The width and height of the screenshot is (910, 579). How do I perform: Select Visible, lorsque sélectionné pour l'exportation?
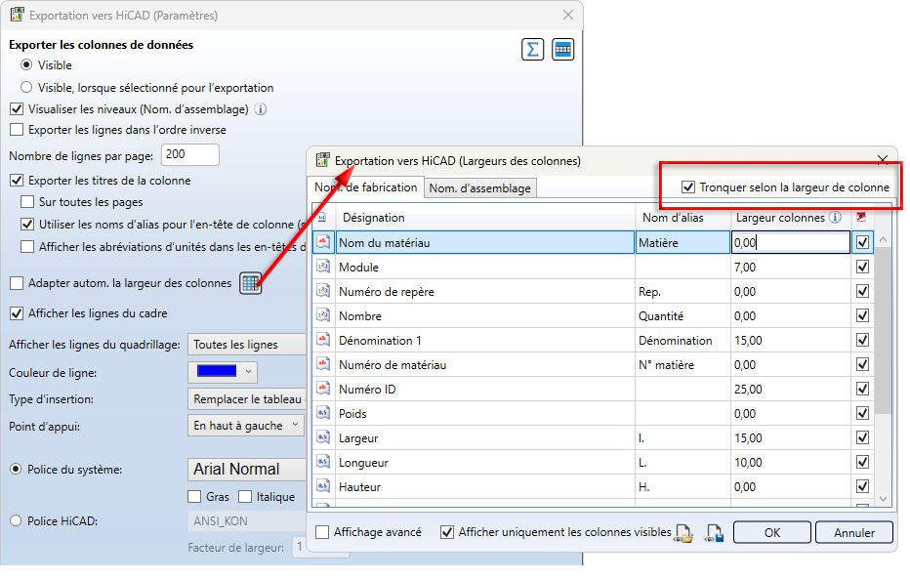(x=26, y=88)
